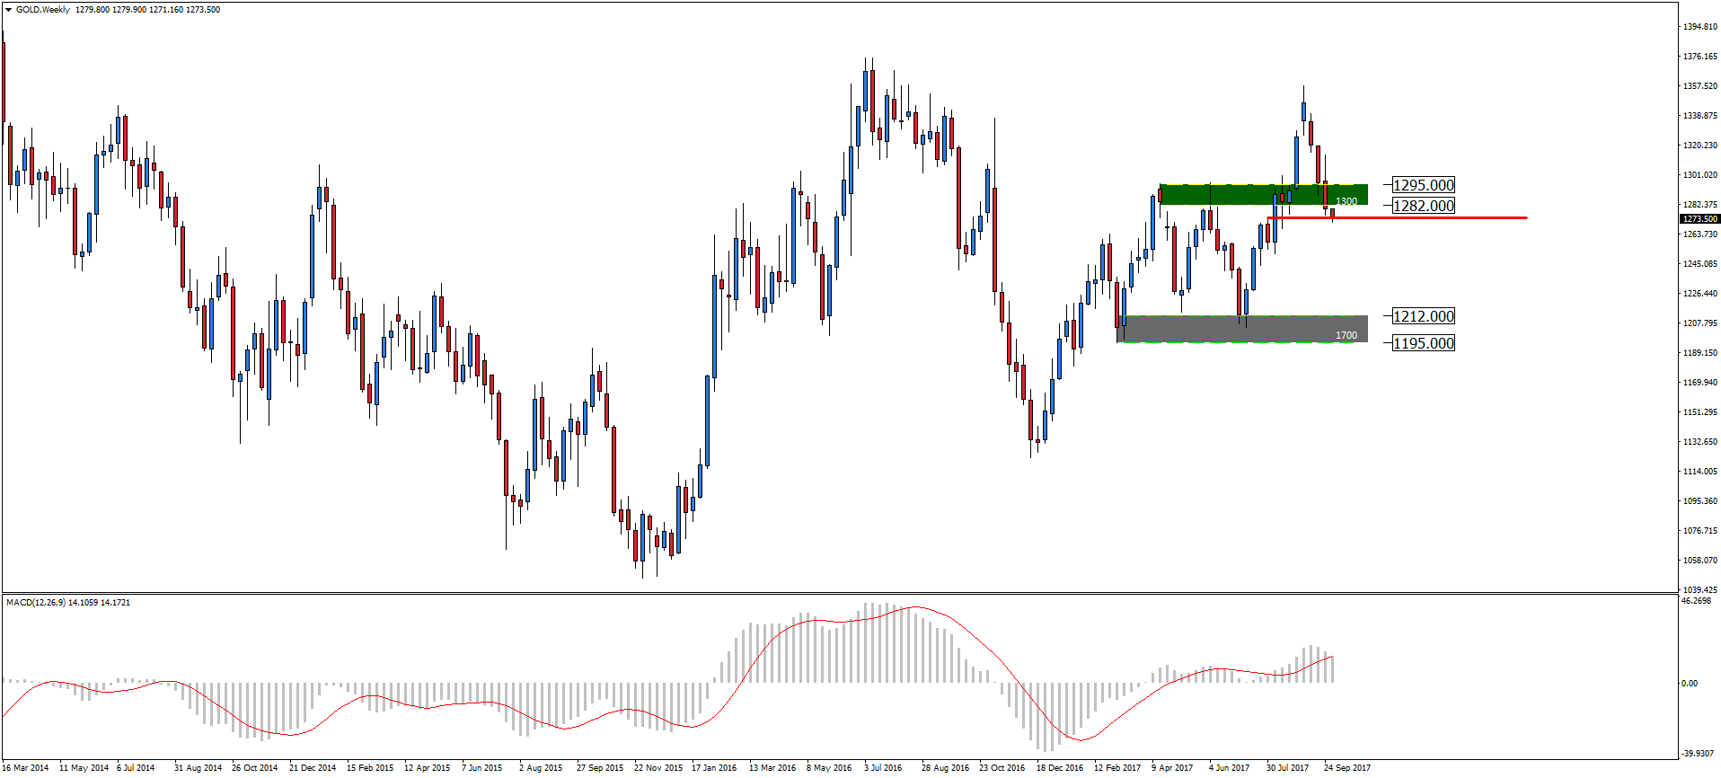Click the current price tag 1273.500 on axis
Image resolution: width=1721 pixels, height=778 pixels.
(x=1699, y=219)
